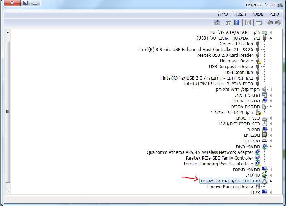Click the Properties sheet toolbar icon
Viewport: 286px width, 206px height.
(x=248, y=23)
